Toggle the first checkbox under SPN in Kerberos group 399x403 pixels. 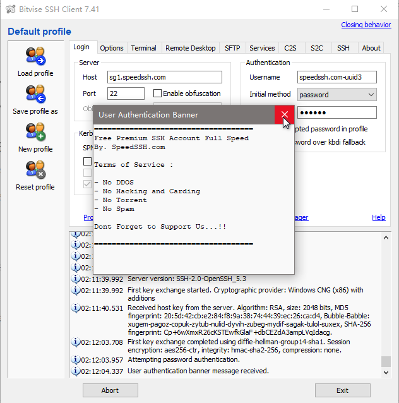tap(87, 162)
